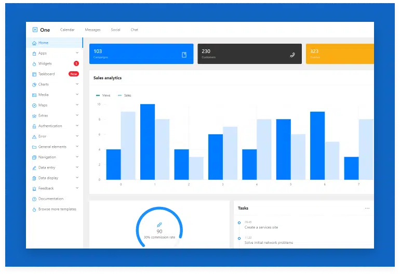
Task: Click the Taskboard layout icon
Action: click(x=34, y=74)
